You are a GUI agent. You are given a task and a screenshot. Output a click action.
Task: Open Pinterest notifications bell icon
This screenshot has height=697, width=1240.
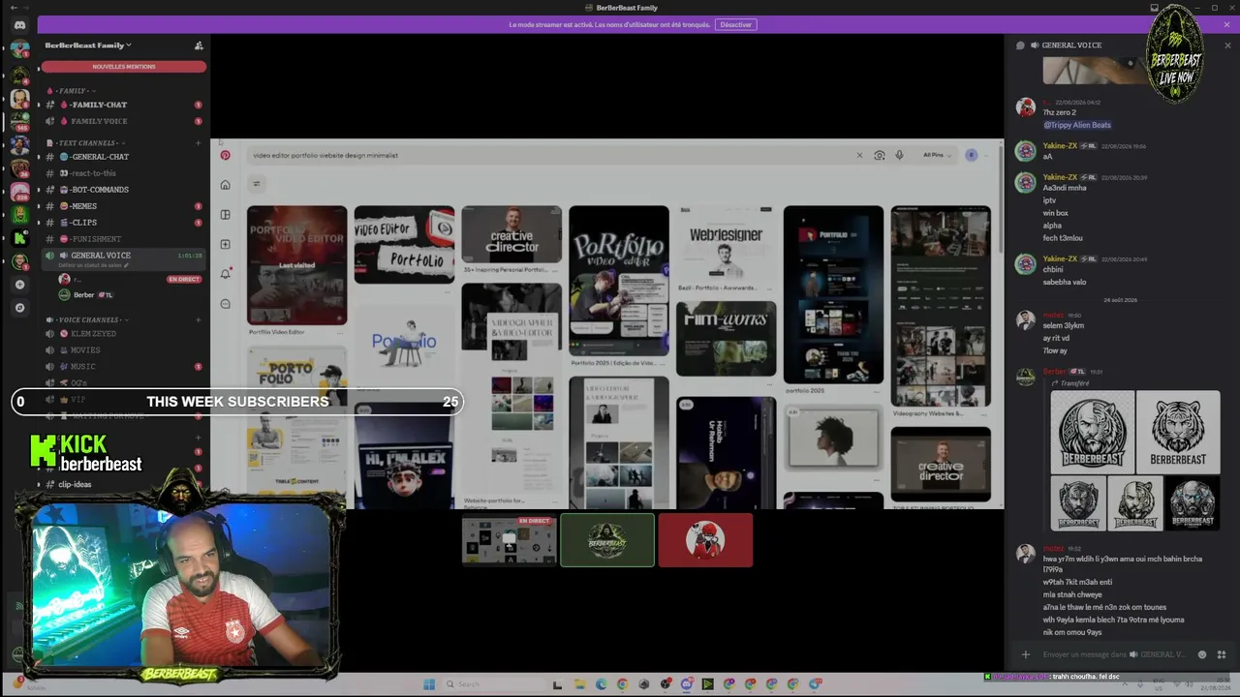pyautogui.click(x=225, y=274)
